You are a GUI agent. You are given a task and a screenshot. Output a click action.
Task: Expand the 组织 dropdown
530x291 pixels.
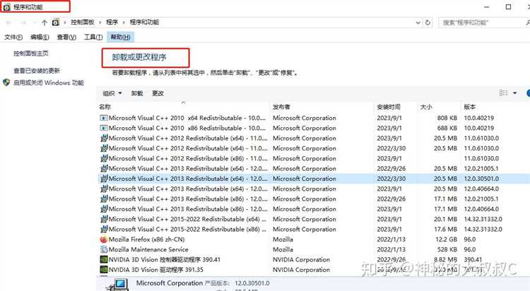pyautogui.click(x=112, y=93)
